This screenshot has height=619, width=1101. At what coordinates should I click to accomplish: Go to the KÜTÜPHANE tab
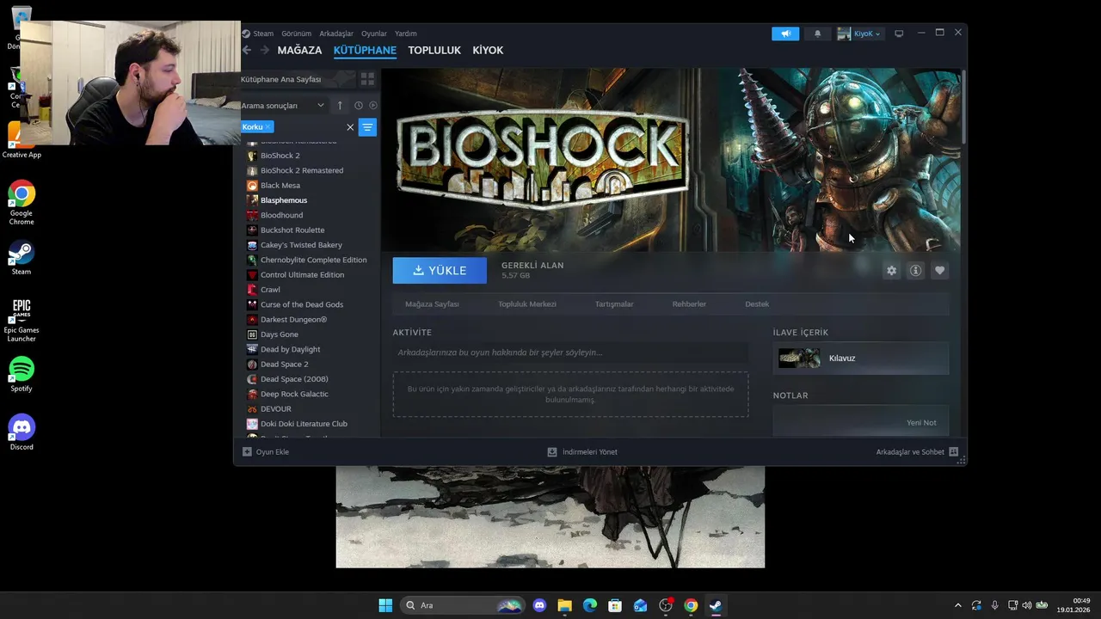point(365,50)
